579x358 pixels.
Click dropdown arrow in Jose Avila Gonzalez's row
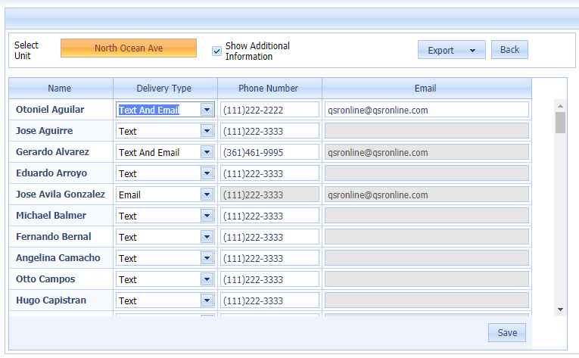click(x=207, y=195)
